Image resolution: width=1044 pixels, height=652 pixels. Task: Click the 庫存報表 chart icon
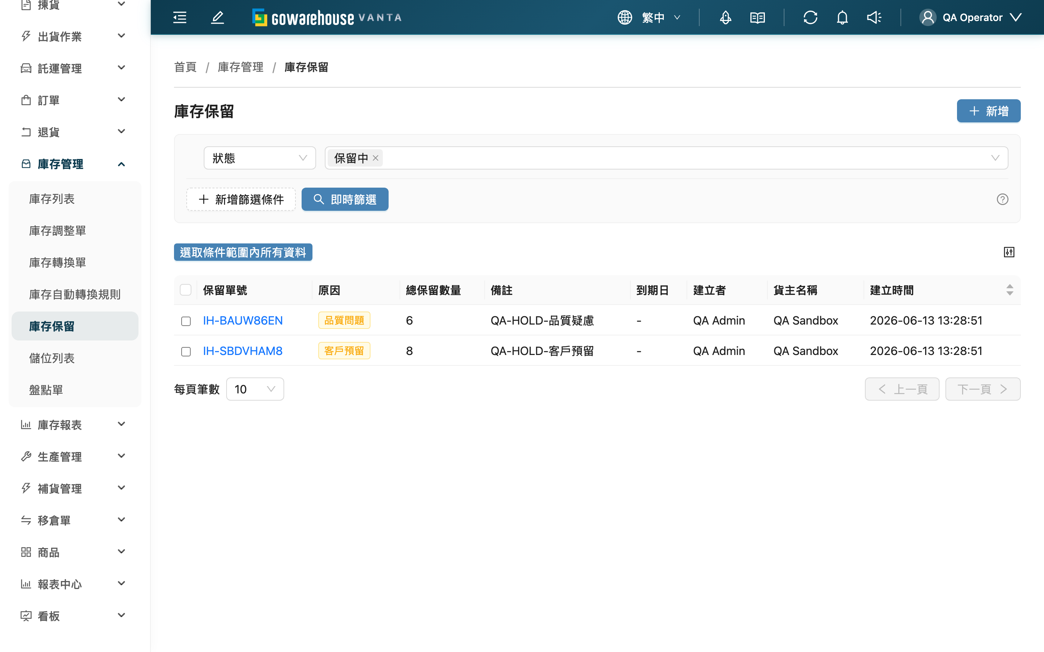[x=26, y=425]
